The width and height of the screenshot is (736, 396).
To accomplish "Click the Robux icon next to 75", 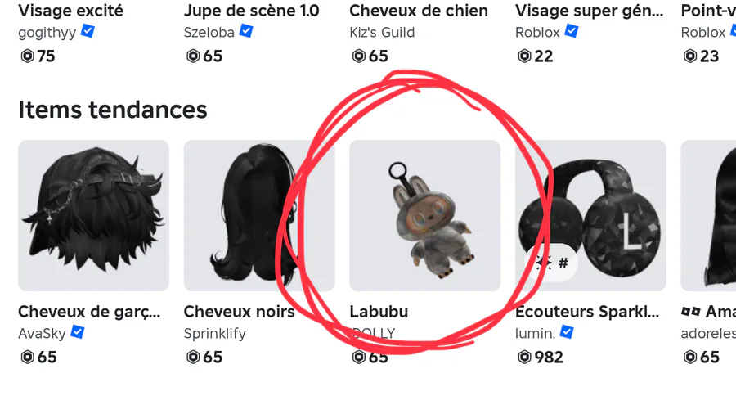I will point(27,56).
